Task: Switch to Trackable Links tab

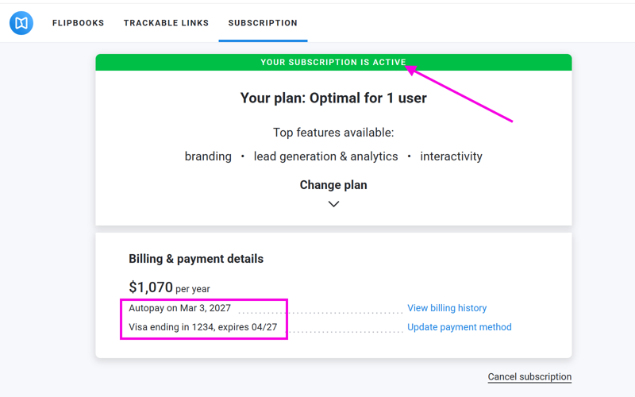Action: 166,23
